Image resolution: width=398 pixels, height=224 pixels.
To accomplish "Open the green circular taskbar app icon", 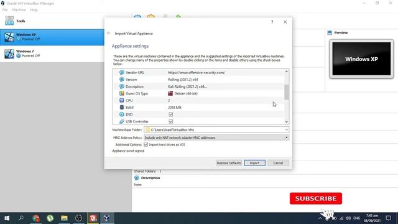I will pos(50,218).
